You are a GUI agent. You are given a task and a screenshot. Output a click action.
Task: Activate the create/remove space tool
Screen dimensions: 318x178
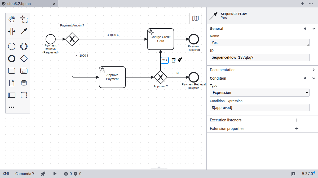pos(12,31)
